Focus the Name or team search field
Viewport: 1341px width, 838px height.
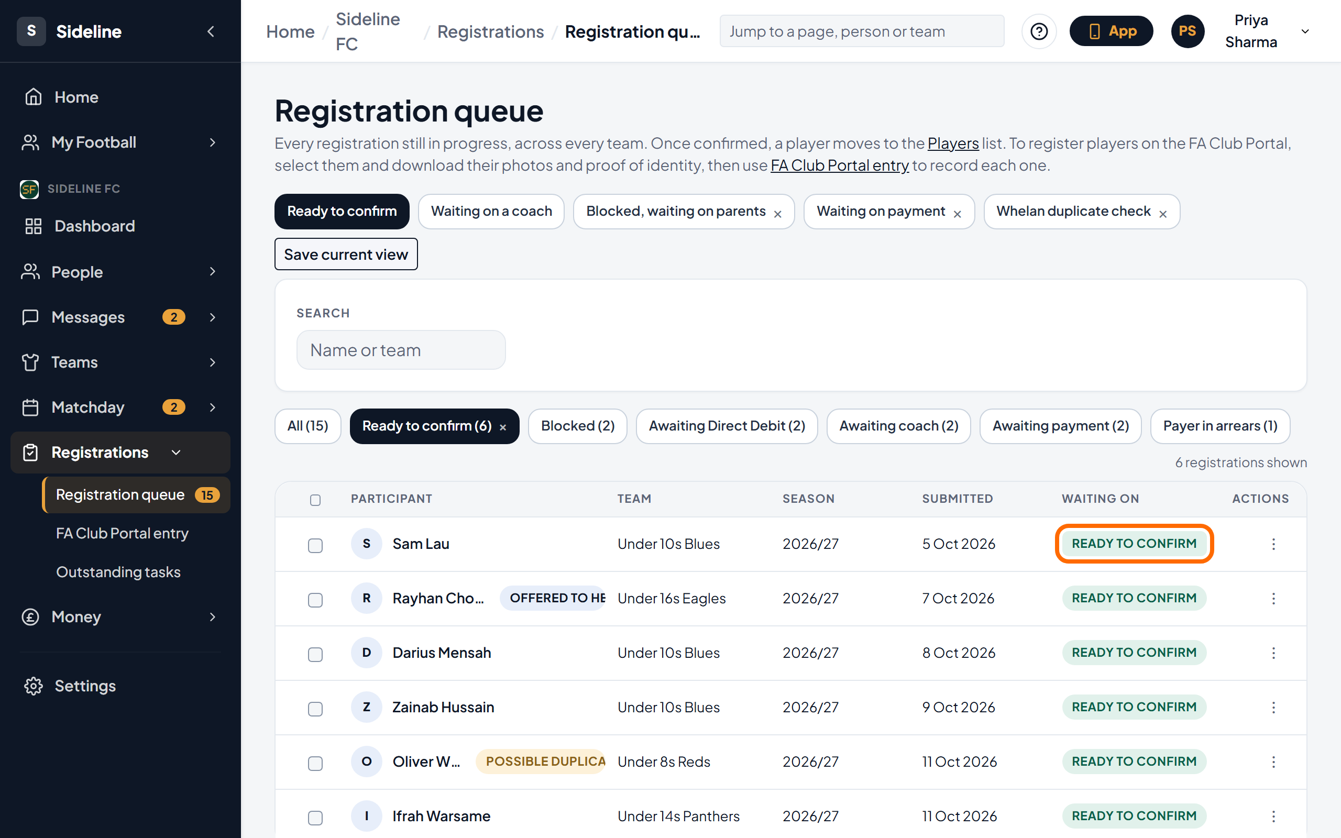(401, 350)
